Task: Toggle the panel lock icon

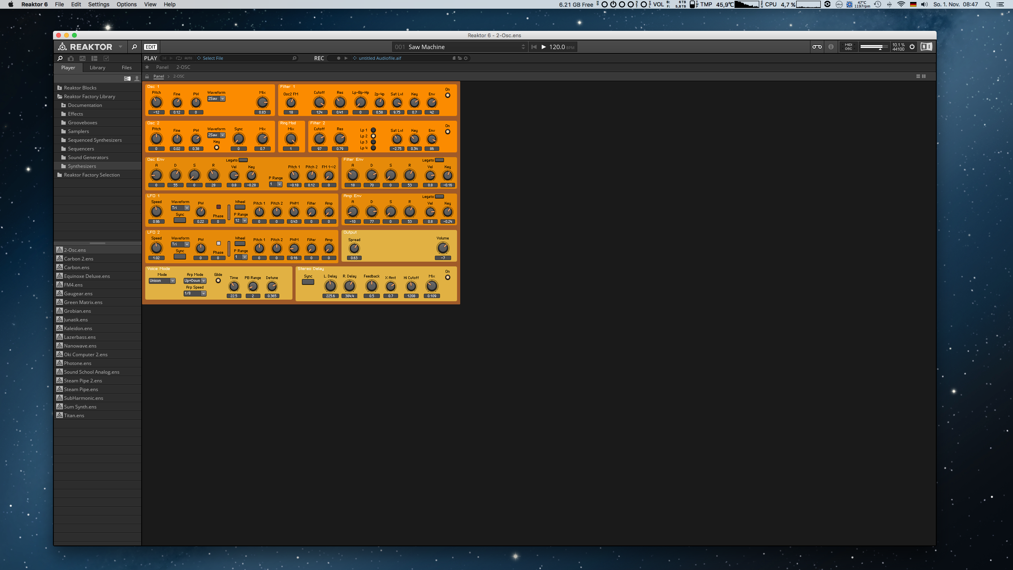Action: coord(147,76)
